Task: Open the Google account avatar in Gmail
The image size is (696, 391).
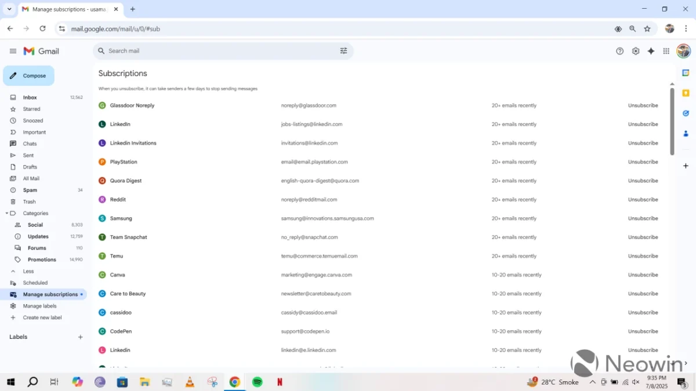Action: click(x=684, y=51)
